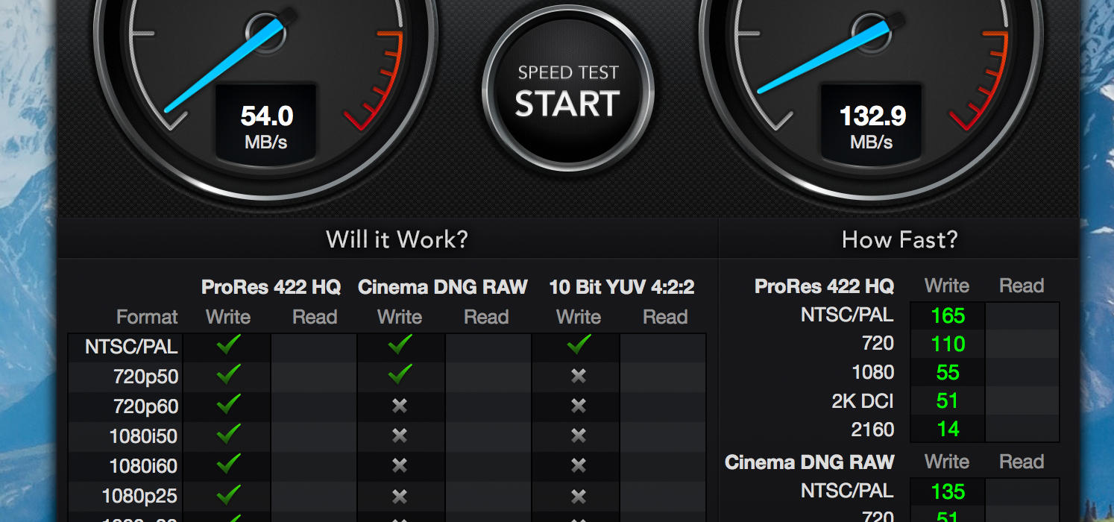Click the 51 write value for 2K DCI
The height and width of the screenshot is (522, 1114).
948,401
